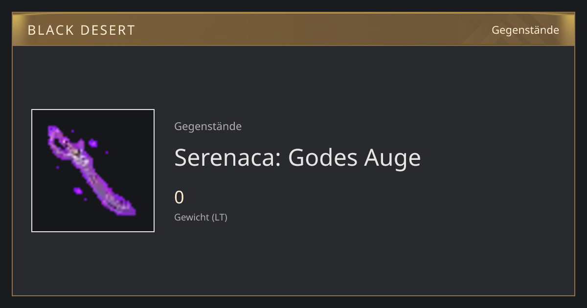Click the white-bordered item thumbnail frame
587x308 pixels.
(93, 171)
